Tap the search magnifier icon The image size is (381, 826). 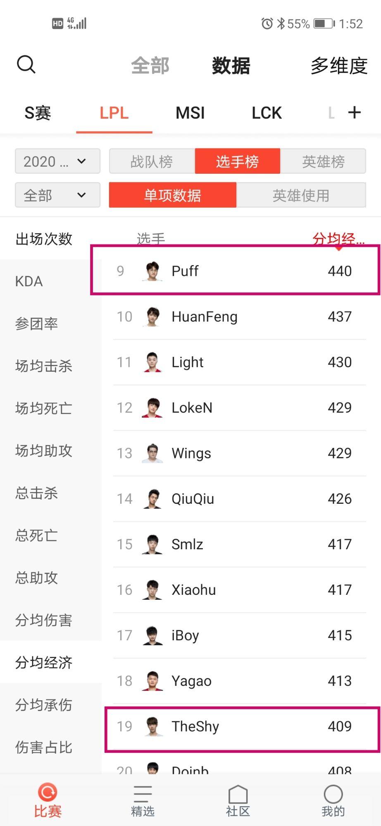click(26, 65)
